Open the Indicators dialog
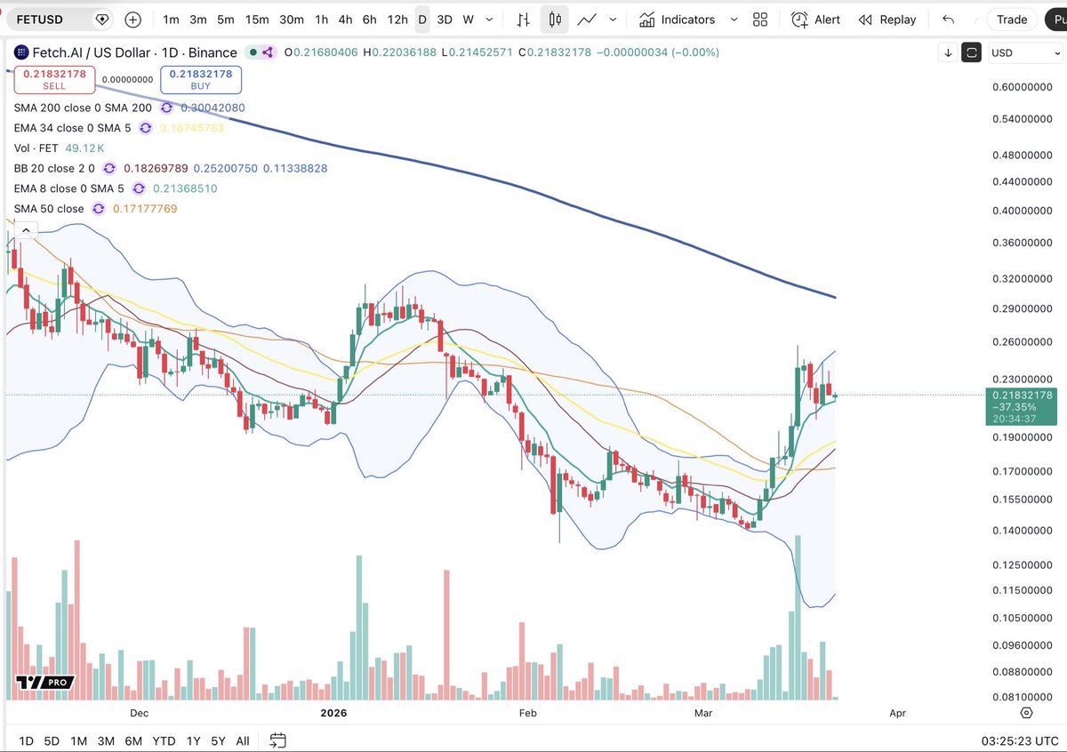 click(x=677, y=20)
